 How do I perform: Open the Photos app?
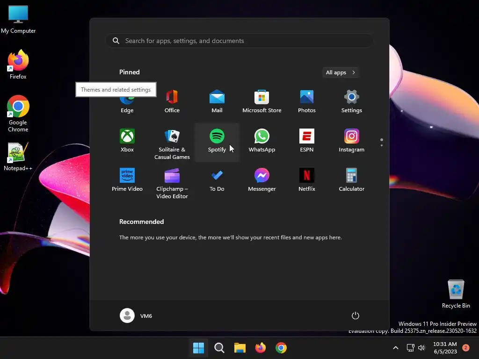[x=307, y=102]
